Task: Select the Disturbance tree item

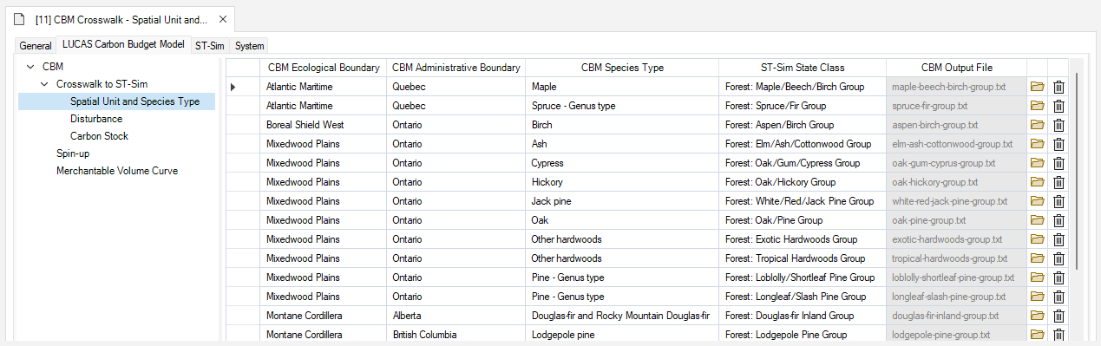Action: (x=96, y=119)
